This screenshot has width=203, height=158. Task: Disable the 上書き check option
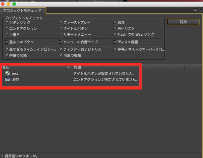[7, 35]
